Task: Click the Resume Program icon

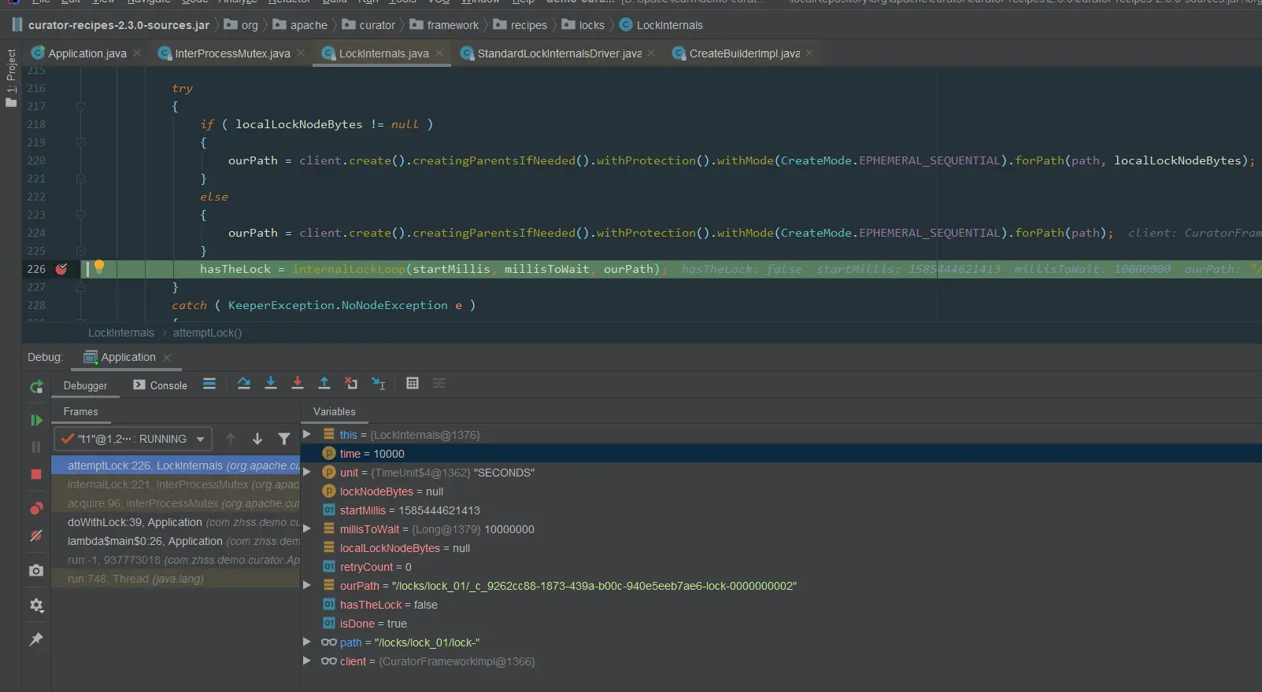Action: 36,421
